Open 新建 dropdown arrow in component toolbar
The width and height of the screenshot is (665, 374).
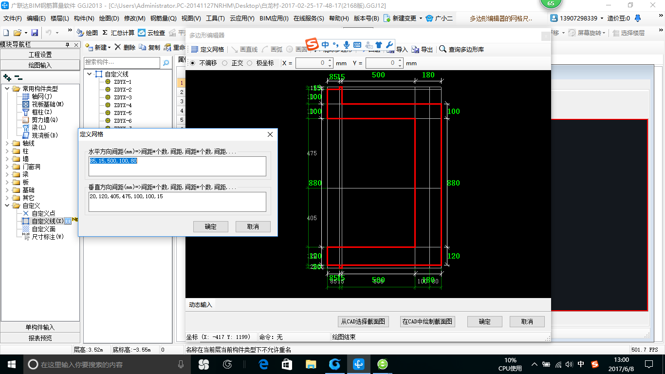click(x=110, y=48)
